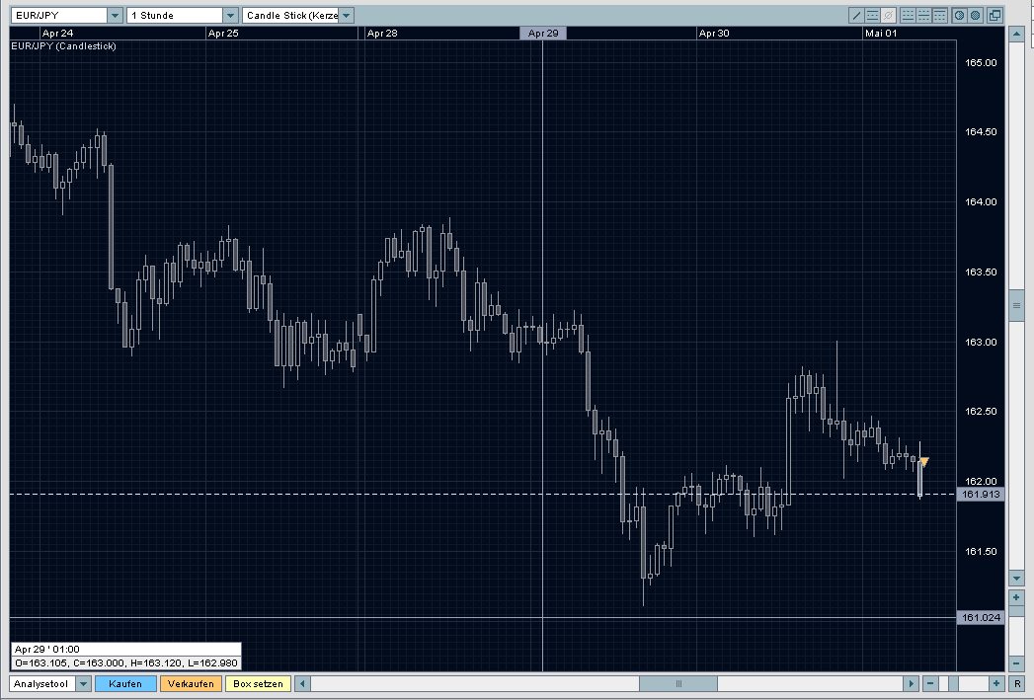The height and width of the screenshot is (700, 1034).
Task: Click the Verkaufen button
Action: (191, 683)
